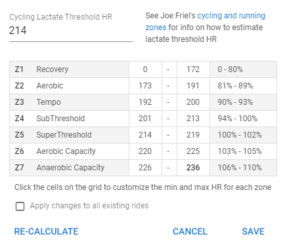Screen dimensions: 285x247
Task: Edit the Z7 Anaerobic Capacity min value 226
Action: tap(145, 168)
